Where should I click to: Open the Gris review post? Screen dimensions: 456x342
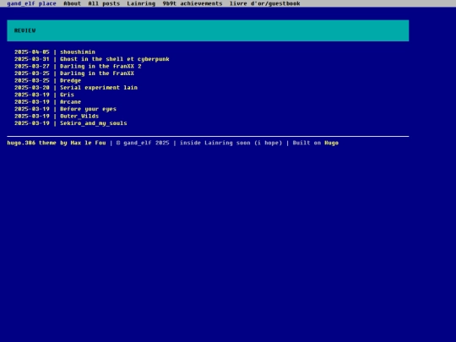click(x=67, y=95)
